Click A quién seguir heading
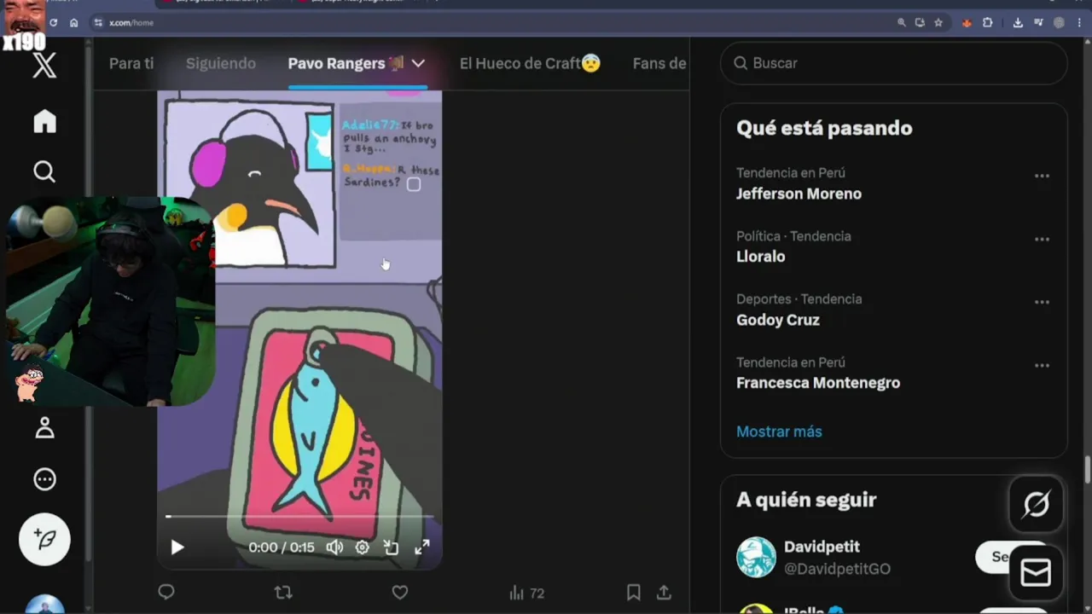 click(806, 500)
